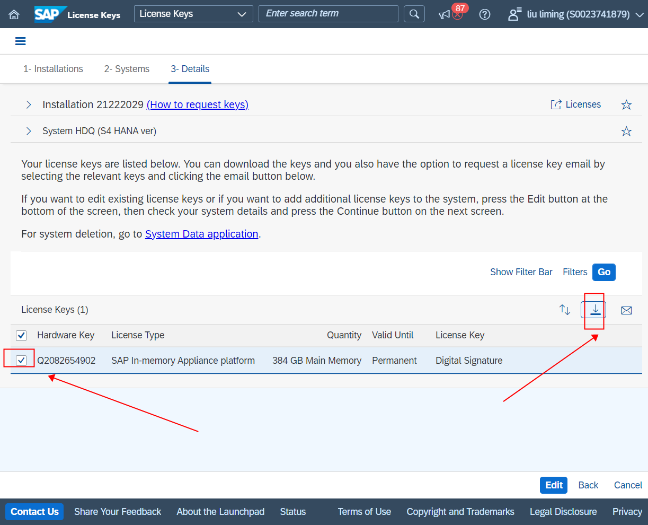Click Show Filter Bar
The height and width of the screenshot is (525, 648).
pos(521,272)
